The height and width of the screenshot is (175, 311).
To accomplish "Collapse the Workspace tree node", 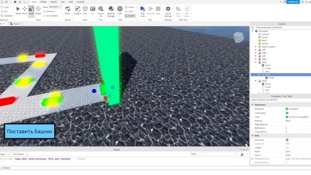I will click(253, 31).
